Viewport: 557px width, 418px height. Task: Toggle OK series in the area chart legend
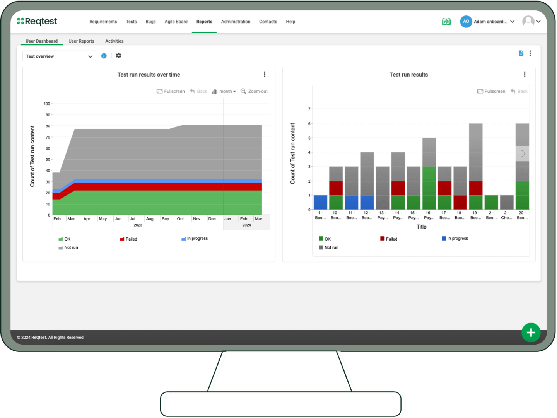click(x=65, y=239)
